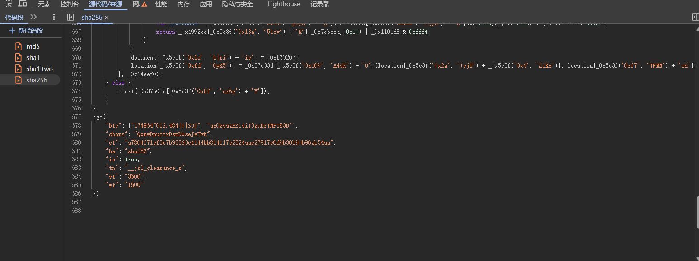Select the sha256 editor file tab

coord(92,17)
